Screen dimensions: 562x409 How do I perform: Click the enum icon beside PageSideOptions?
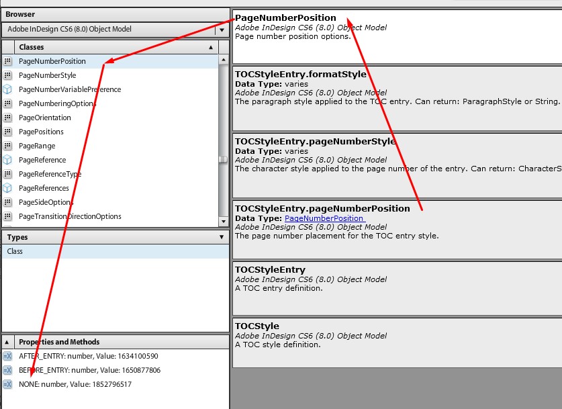coord(7,202)
